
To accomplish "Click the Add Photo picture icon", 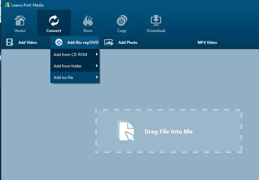I will [109, 42].
